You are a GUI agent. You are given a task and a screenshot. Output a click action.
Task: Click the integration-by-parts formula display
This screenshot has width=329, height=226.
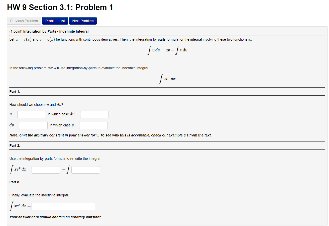167,50
